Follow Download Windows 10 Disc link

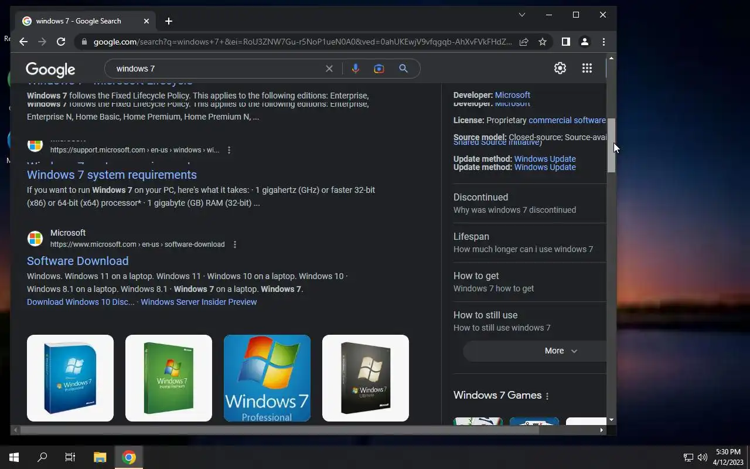(x=80, y=302)
